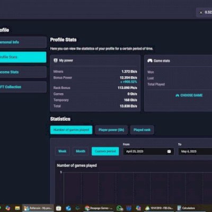Click the Won label in Game stats

point(151,72)
